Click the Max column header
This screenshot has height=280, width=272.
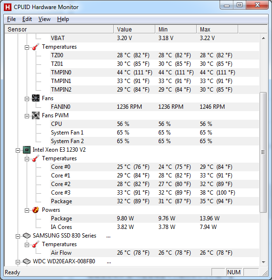(217, 29)
